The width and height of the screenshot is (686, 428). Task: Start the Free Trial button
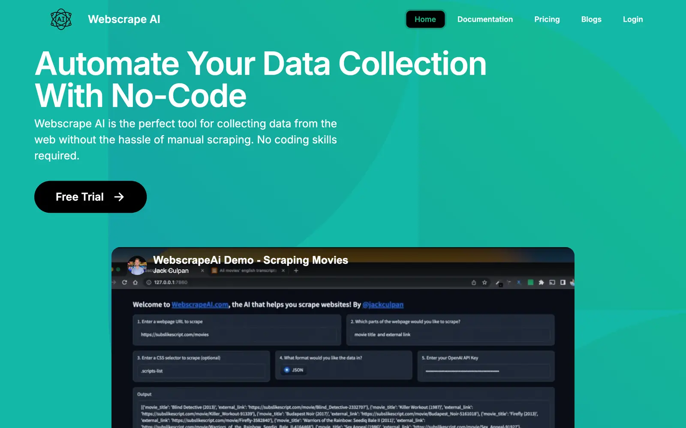90,197
